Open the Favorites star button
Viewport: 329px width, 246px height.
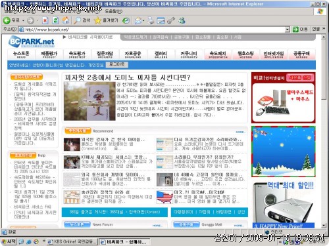point(106,20)
